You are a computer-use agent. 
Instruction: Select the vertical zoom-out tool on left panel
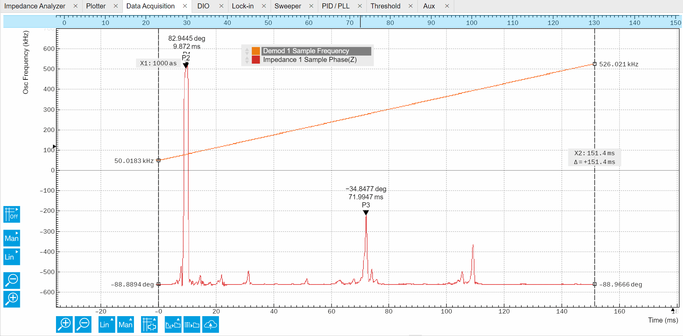11,280
